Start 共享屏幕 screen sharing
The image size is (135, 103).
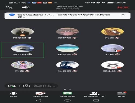pyautogui.click(x=67, y=94)
